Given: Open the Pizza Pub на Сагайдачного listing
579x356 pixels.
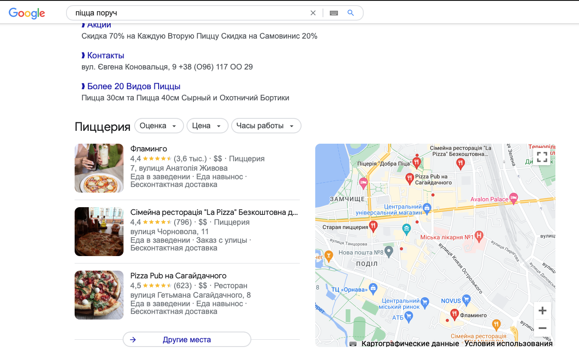Looking at the screenshot, I should [178, 276].
